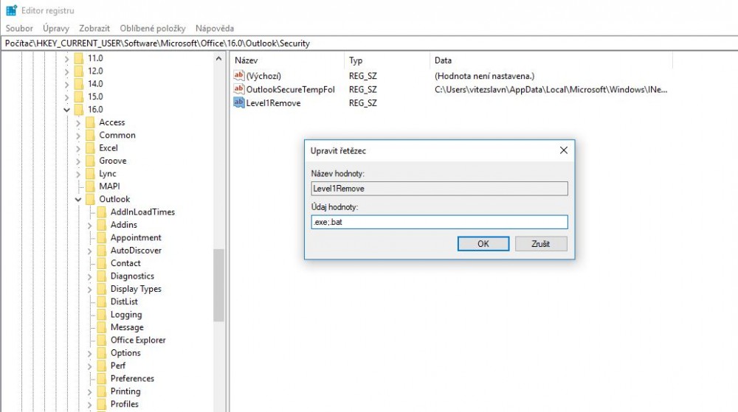Click the Registry Editor title bar icon
Screen dimensions: 738x412
click(x=11, y=10)
